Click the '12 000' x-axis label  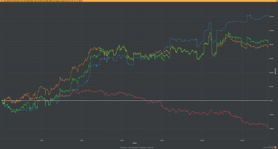coord(242,141)
